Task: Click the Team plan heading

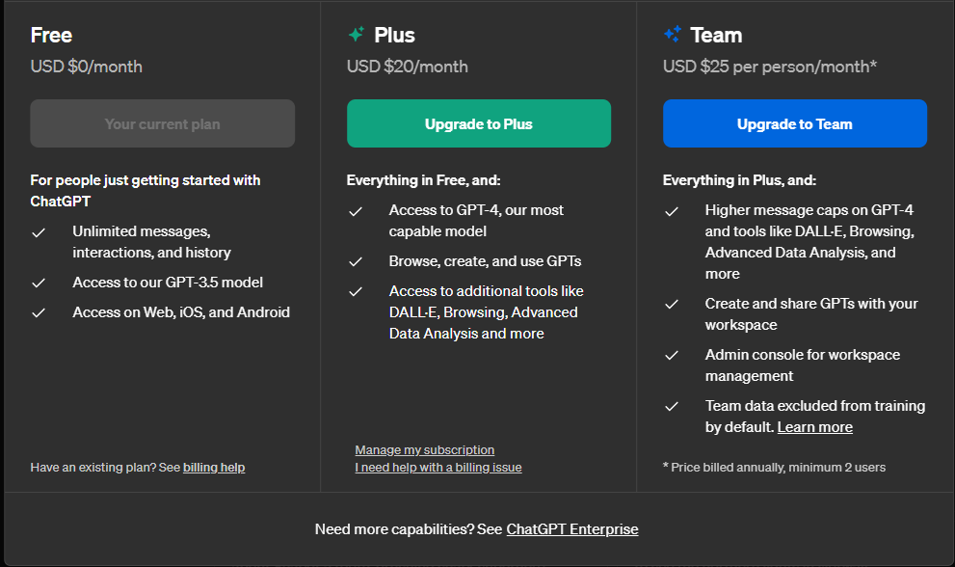Action: [x=716, y=36]
